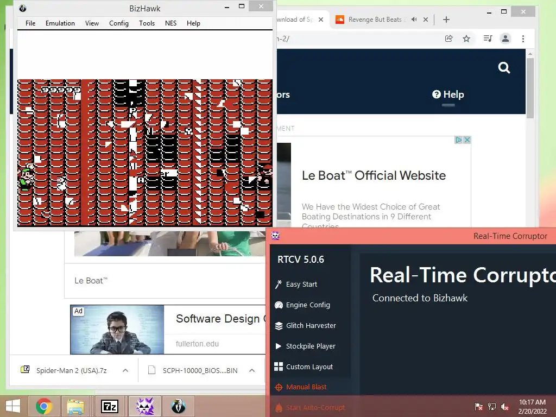Expand SCPH-10000_BIOS BIN download options
The width and height of the screenshot is (556, 417).
pyautogui.click(x=252, y=370)
